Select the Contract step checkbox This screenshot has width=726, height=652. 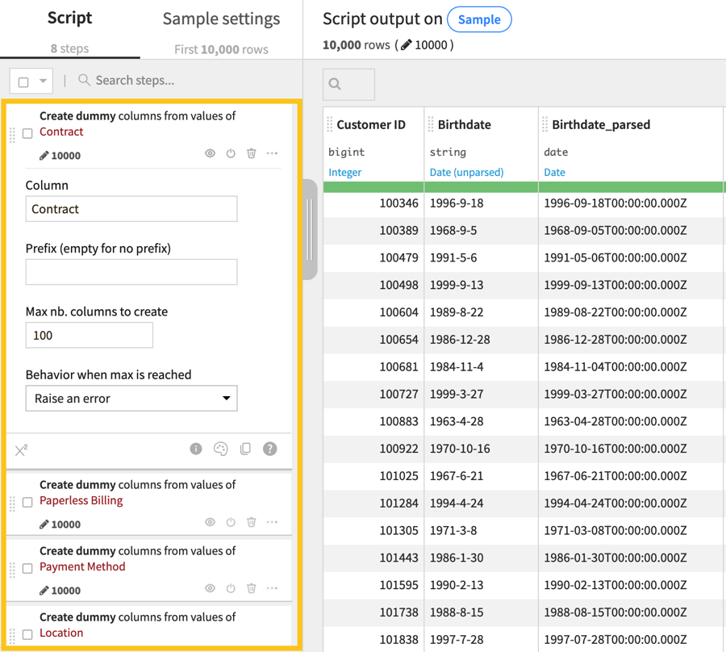(x=27, y=133)
